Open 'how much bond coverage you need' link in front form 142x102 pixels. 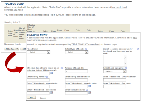(x=82, y=39)
